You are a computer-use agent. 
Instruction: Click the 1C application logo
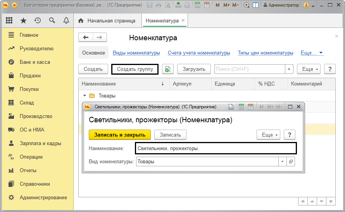click(x=5, y=5)
